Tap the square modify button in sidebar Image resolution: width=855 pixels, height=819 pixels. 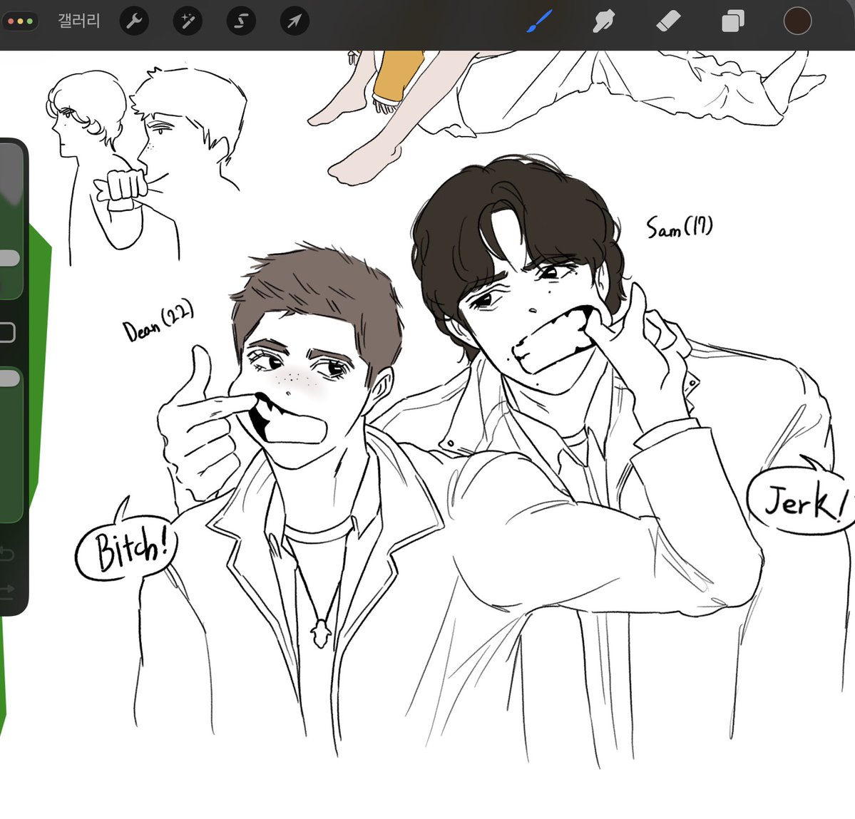[x=6, y=332]
